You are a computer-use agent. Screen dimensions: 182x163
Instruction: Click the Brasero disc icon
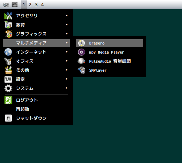pos(82,43)
